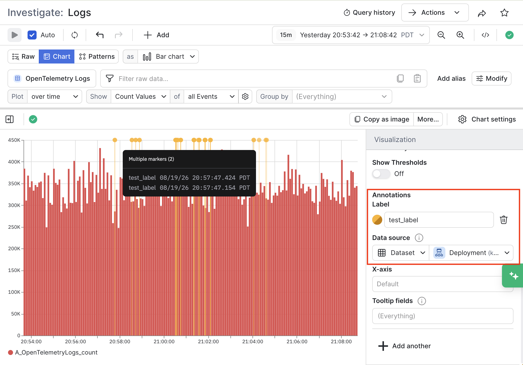This screenshot has width=523, height=365.
Task: Open the Actions dropdown menu
Action: [x=435, y=12]
